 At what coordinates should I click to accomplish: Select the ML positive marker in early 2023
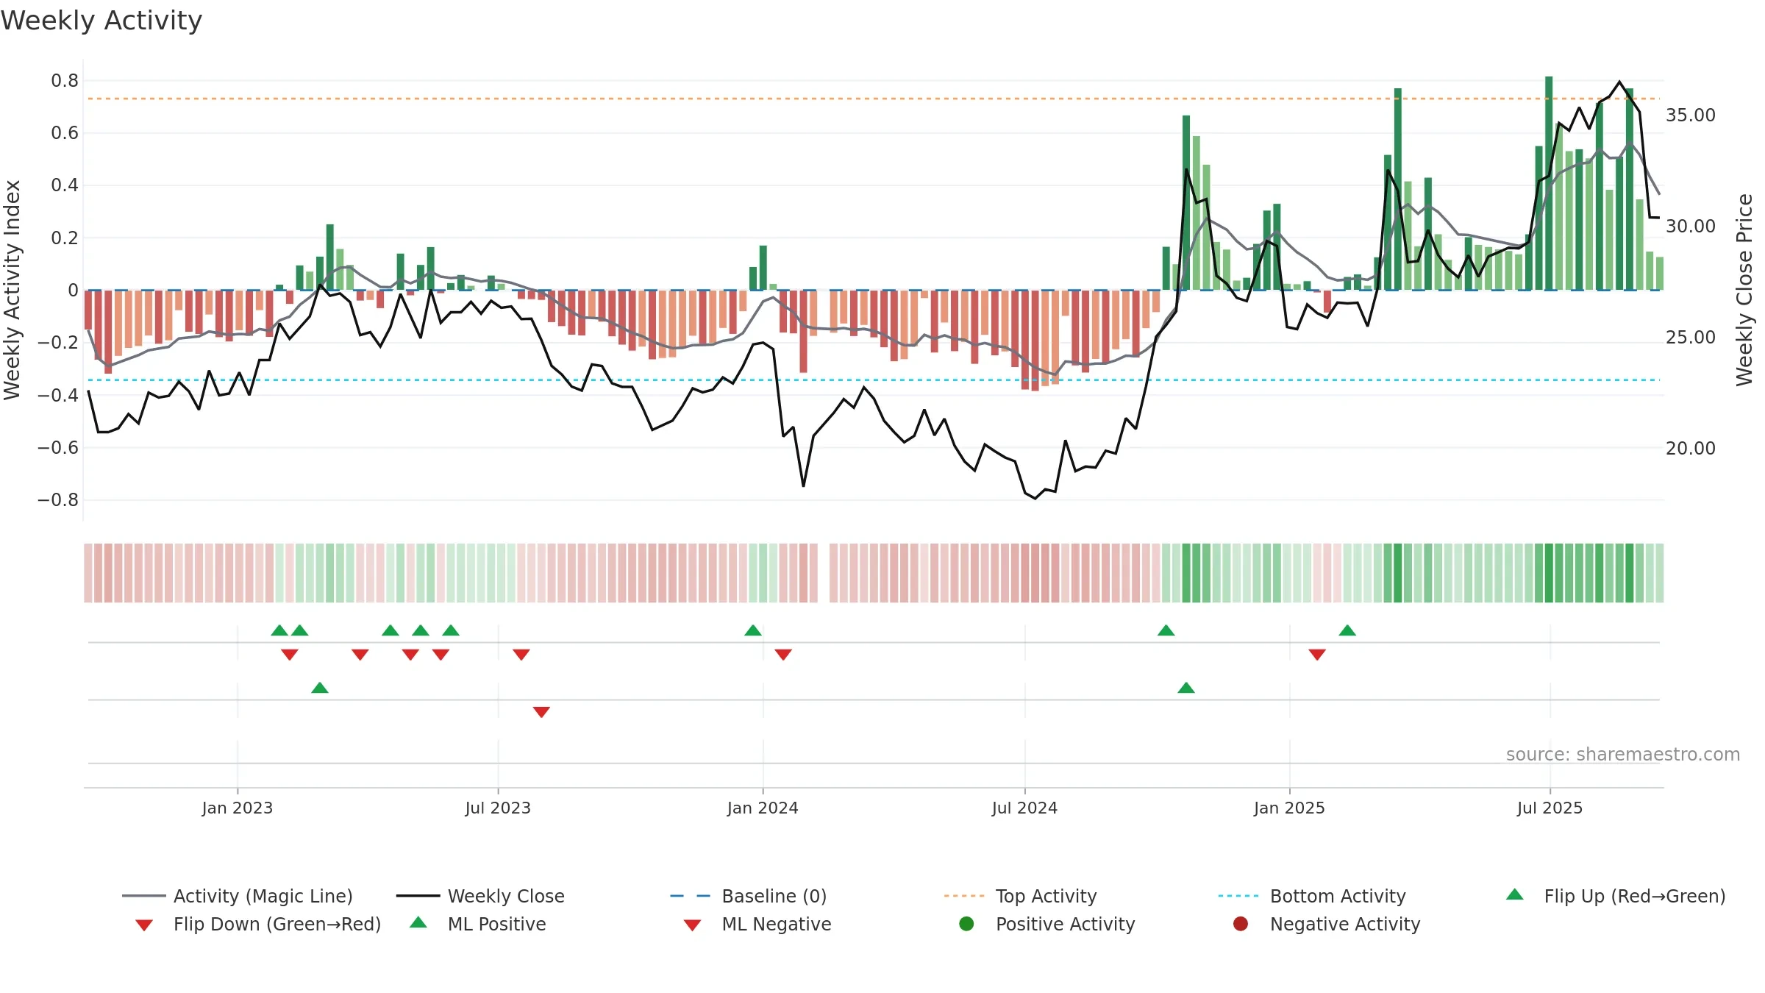(x=320, y=688)
